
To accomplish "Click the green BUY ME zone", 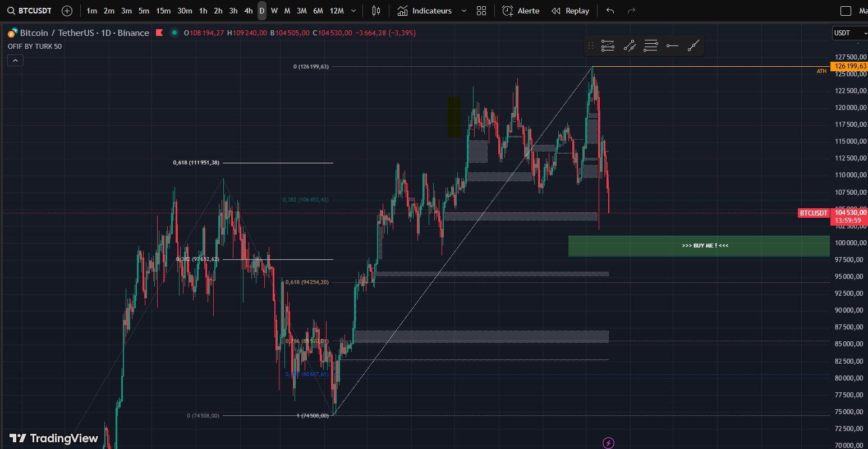I will 699,246.
